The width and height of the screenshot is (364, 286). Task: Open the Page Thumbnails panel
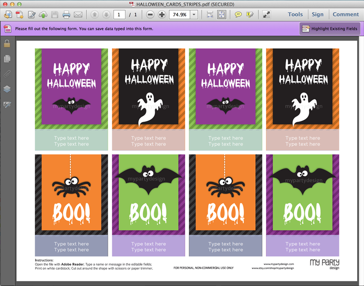click(7, 59)
